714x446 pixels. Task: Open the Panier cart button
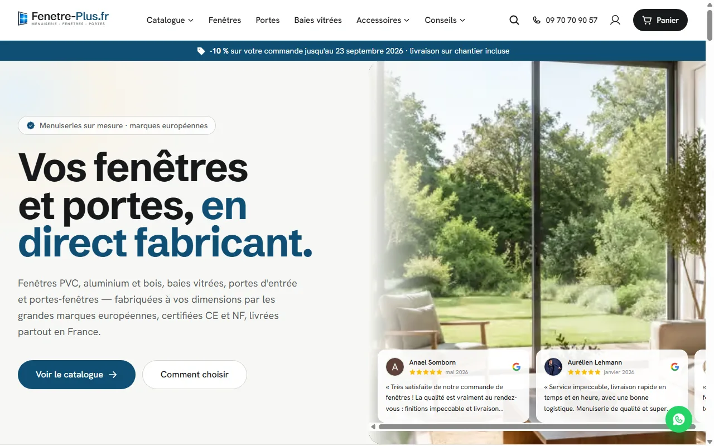(x=660, y=20)
